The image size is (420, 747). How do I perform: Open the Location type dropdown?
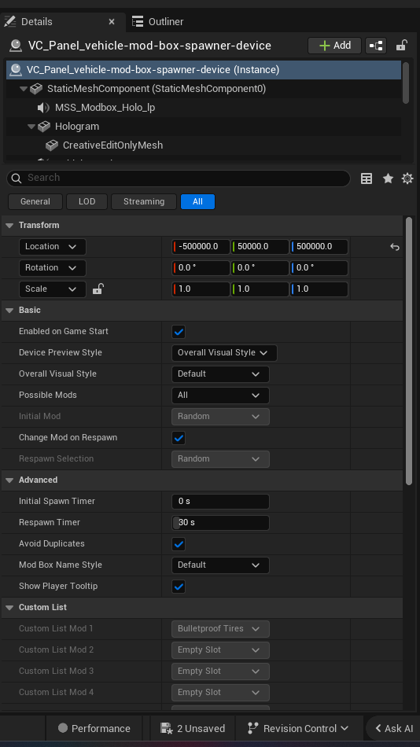coord(53,247)
